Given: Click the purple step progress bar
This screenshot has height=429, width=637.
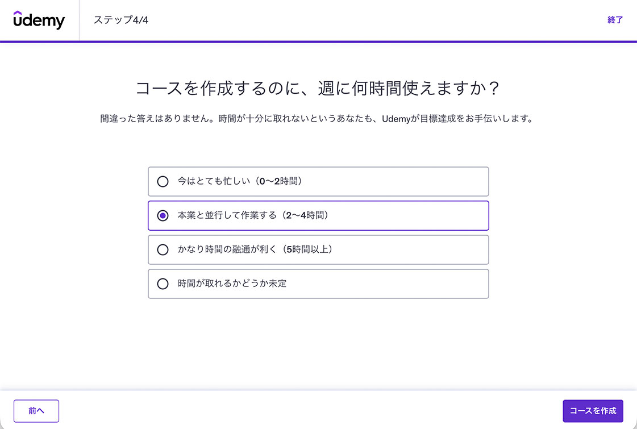Looking at the screenshot, I should click(318, 41).
